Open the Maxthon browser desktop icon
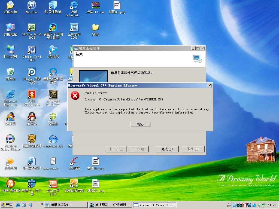279x209 pixels. click(x=32, y=7)
